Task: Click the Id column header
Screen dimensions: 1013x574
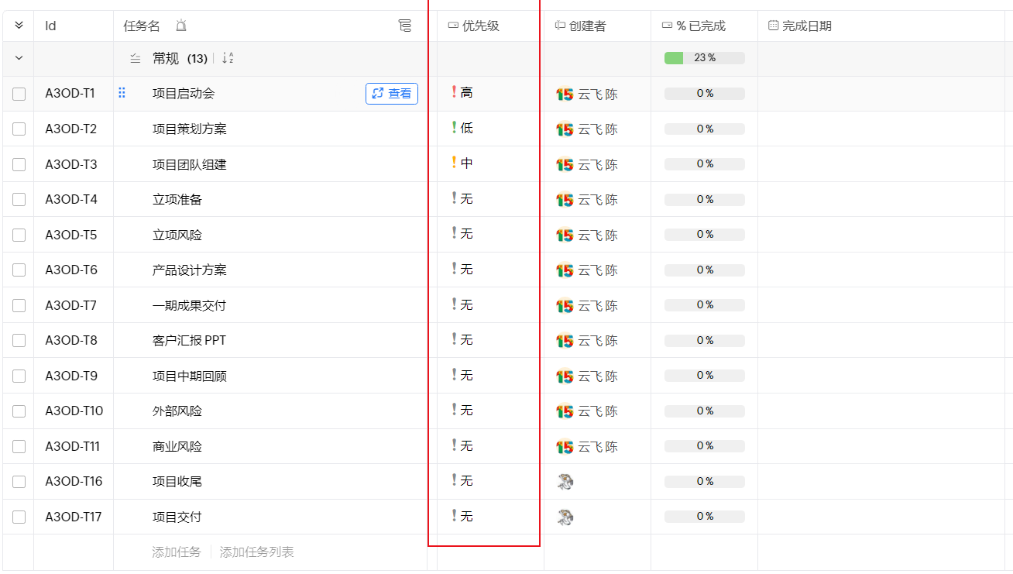Action: click(50, 26)
